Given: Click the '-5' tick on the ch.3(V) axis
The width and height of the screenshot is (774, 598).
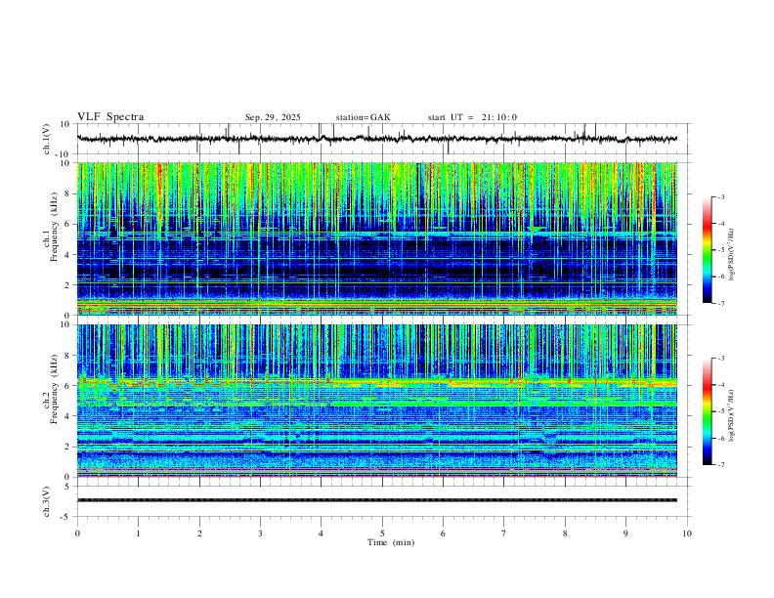Looking at the screenshot, I should 66,517.
